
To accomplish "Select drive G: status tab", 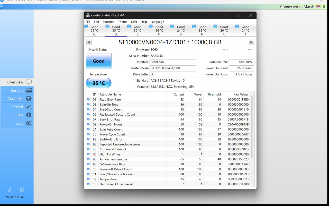I will [x=181, y=30].
